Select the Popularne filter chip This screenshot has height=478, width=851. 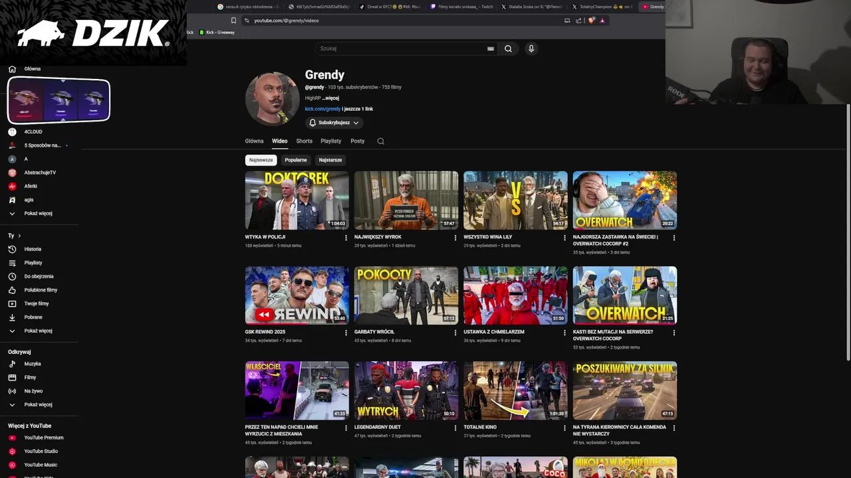pos(296,160)
